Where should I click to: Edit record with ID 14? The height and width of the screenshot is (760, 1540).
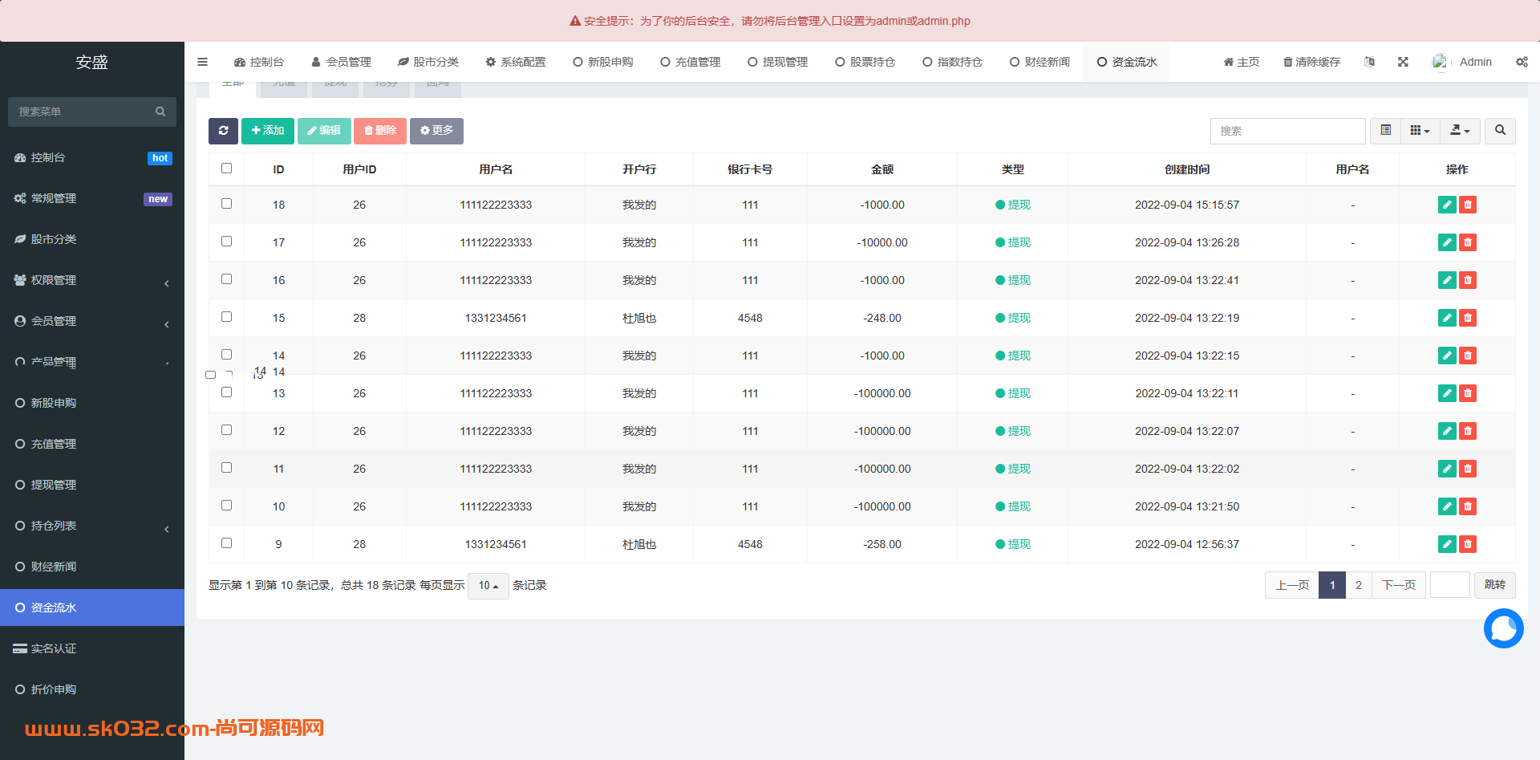tap(1447, 356)
